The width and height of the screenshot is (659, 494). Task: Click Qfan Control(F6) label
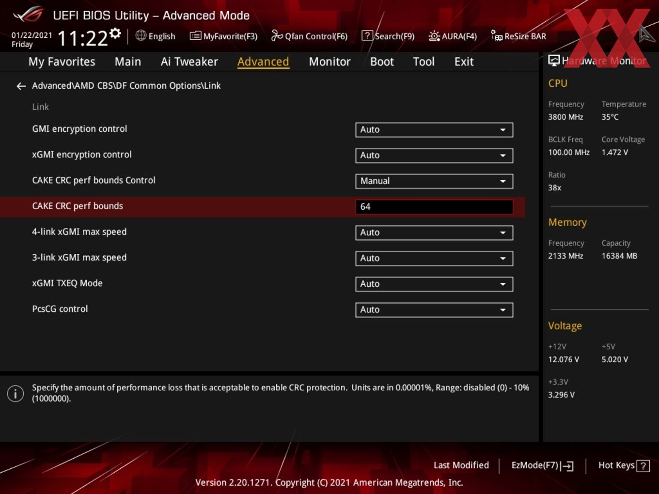pos(316,36)
